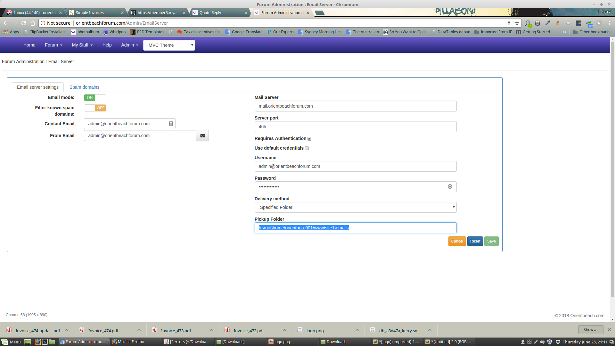The height and width of the screenshot is (346, 615).
Task: Open the Delivery method dropdown
Action: [355, 207]
